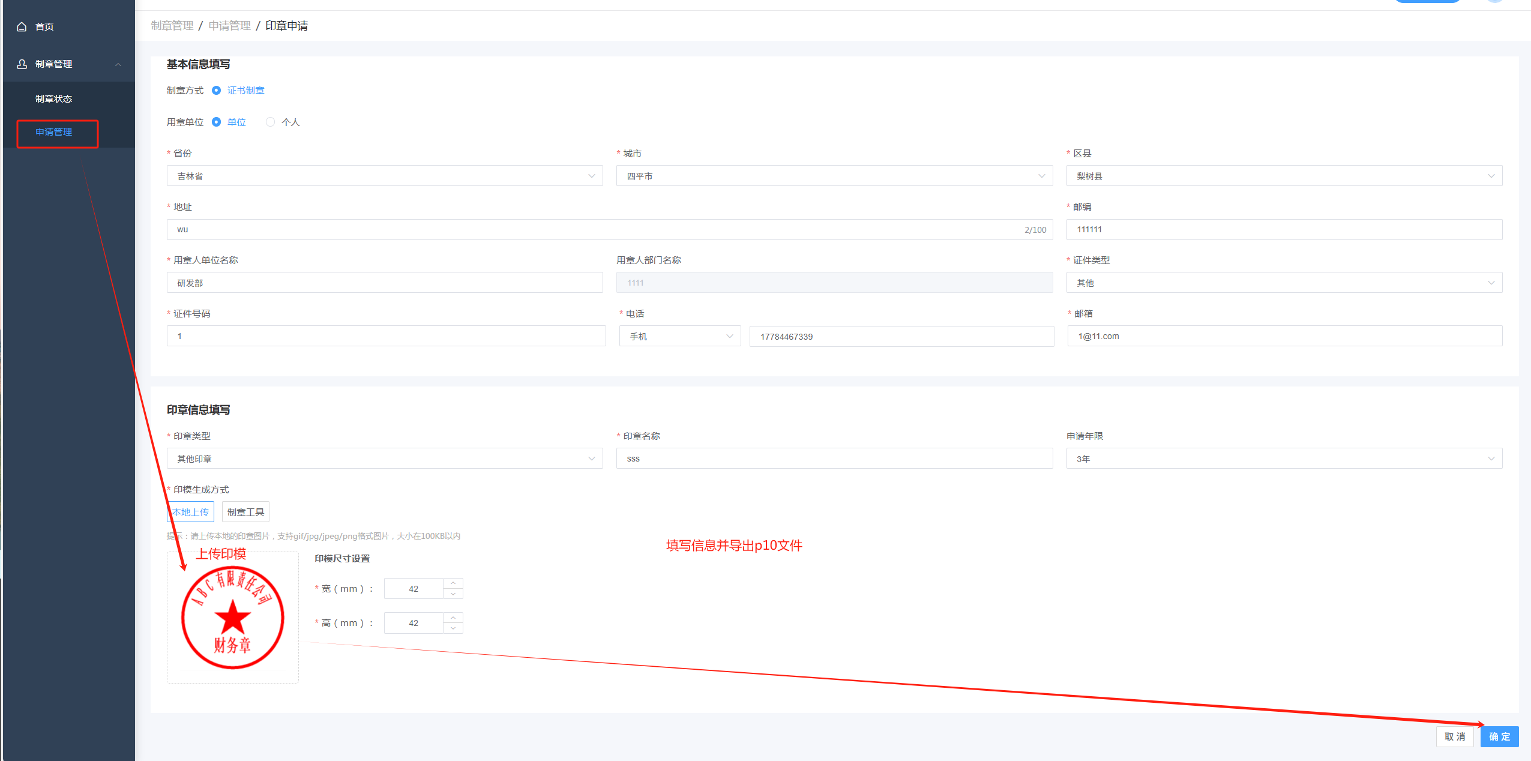Select the 单位 radio option
1531x761 pixels.
click(x=217, y=122)
